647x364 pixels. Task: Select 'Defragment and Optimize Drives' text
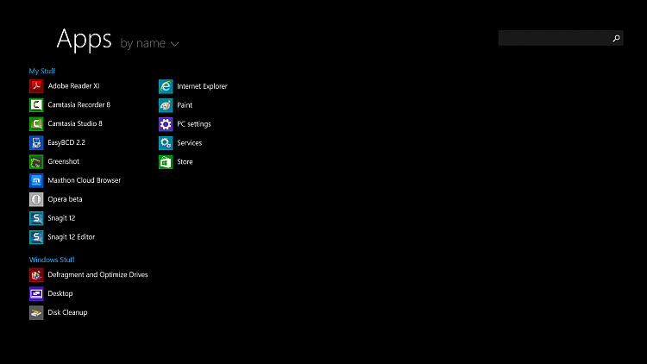pos(97,274)
